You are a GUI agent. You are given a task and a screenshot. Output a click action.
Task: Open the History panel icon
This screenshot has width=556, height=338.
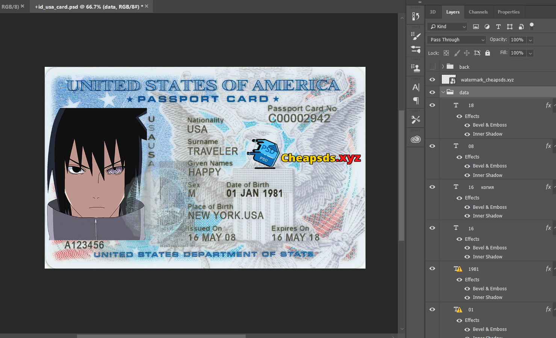(415, 17)
